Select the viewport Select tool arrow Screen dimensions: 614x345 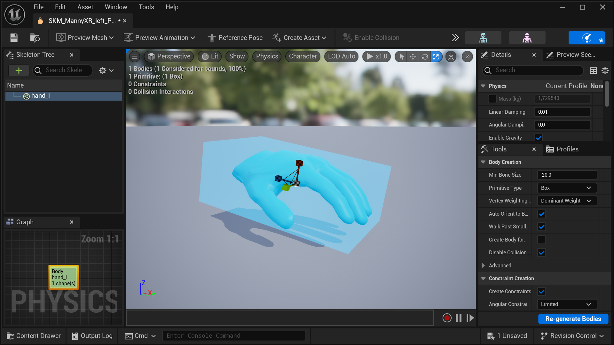401,57
